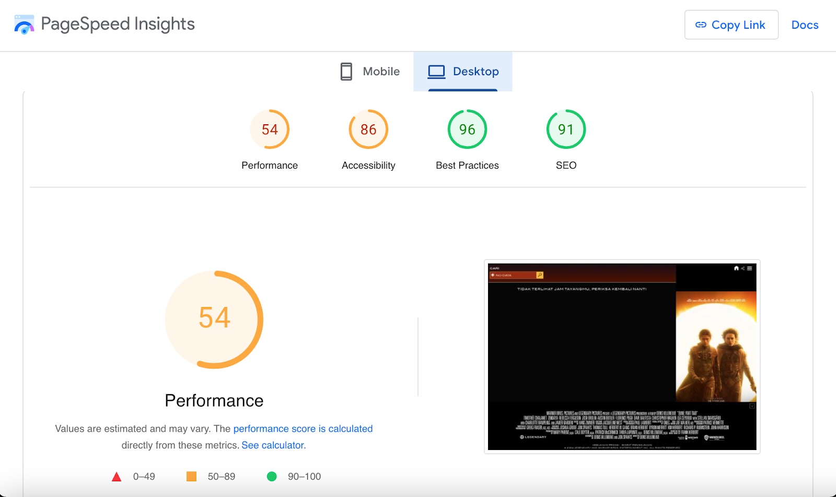Viewport: 836px width, 497px height.
Task: Click the SEO label
Action: click(566, 165)
